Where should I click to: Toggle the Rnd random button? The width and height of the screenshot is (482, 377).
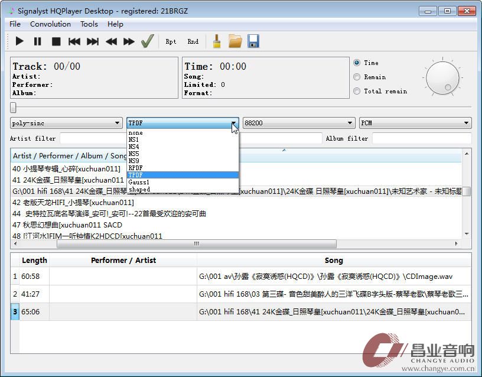coord(193,41)
